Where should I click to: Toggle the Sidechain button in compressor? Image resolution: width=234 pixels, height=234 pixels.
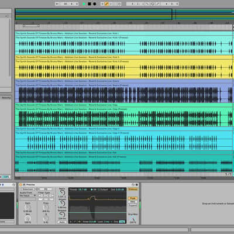coord(27,189)
